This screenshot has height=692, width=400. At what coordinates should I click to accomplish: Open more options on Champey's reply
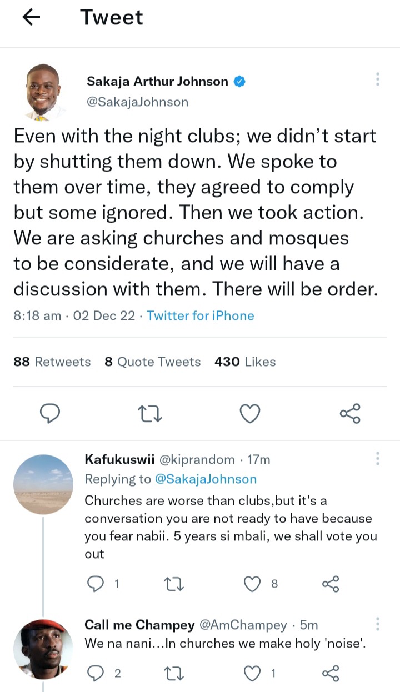coord(378,624)
